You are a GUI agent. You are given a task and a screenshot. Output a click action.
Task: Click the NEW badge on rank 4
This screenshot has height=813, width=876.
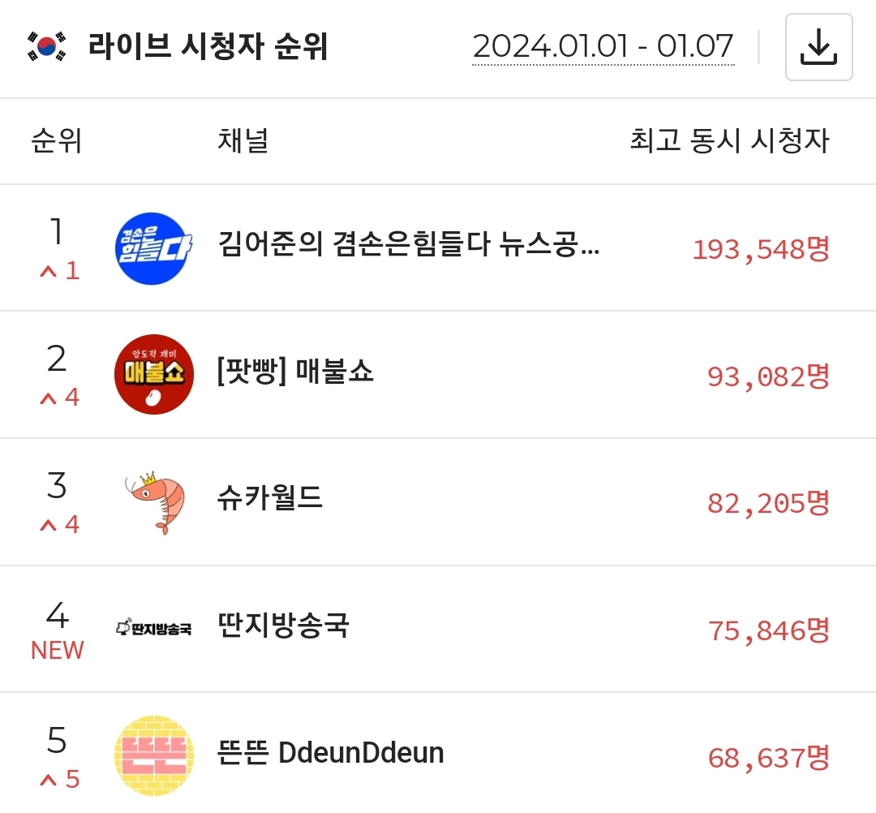(x=57, y=651)
